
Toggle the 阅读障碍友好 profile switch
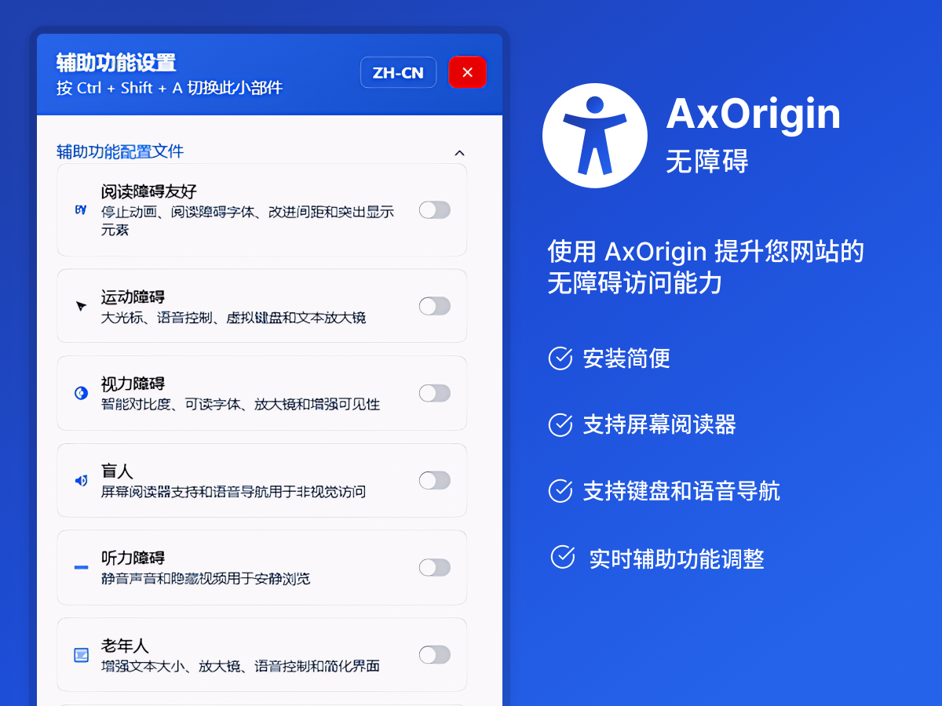coord(435,209)
